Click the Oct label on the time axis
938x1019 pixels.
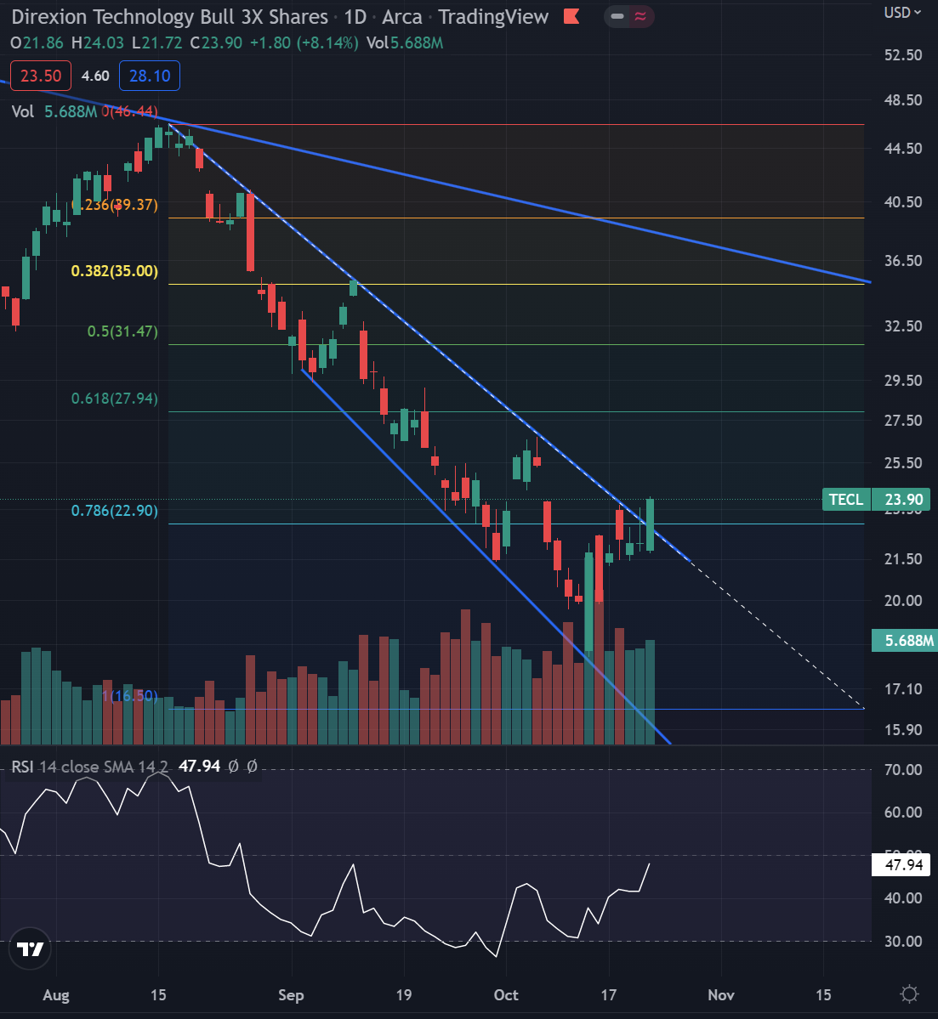pos(506,995)
